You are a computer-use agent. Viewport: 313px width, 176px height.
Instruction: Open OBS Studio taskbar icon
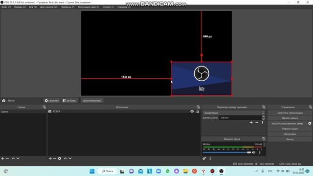pos(222,171)
